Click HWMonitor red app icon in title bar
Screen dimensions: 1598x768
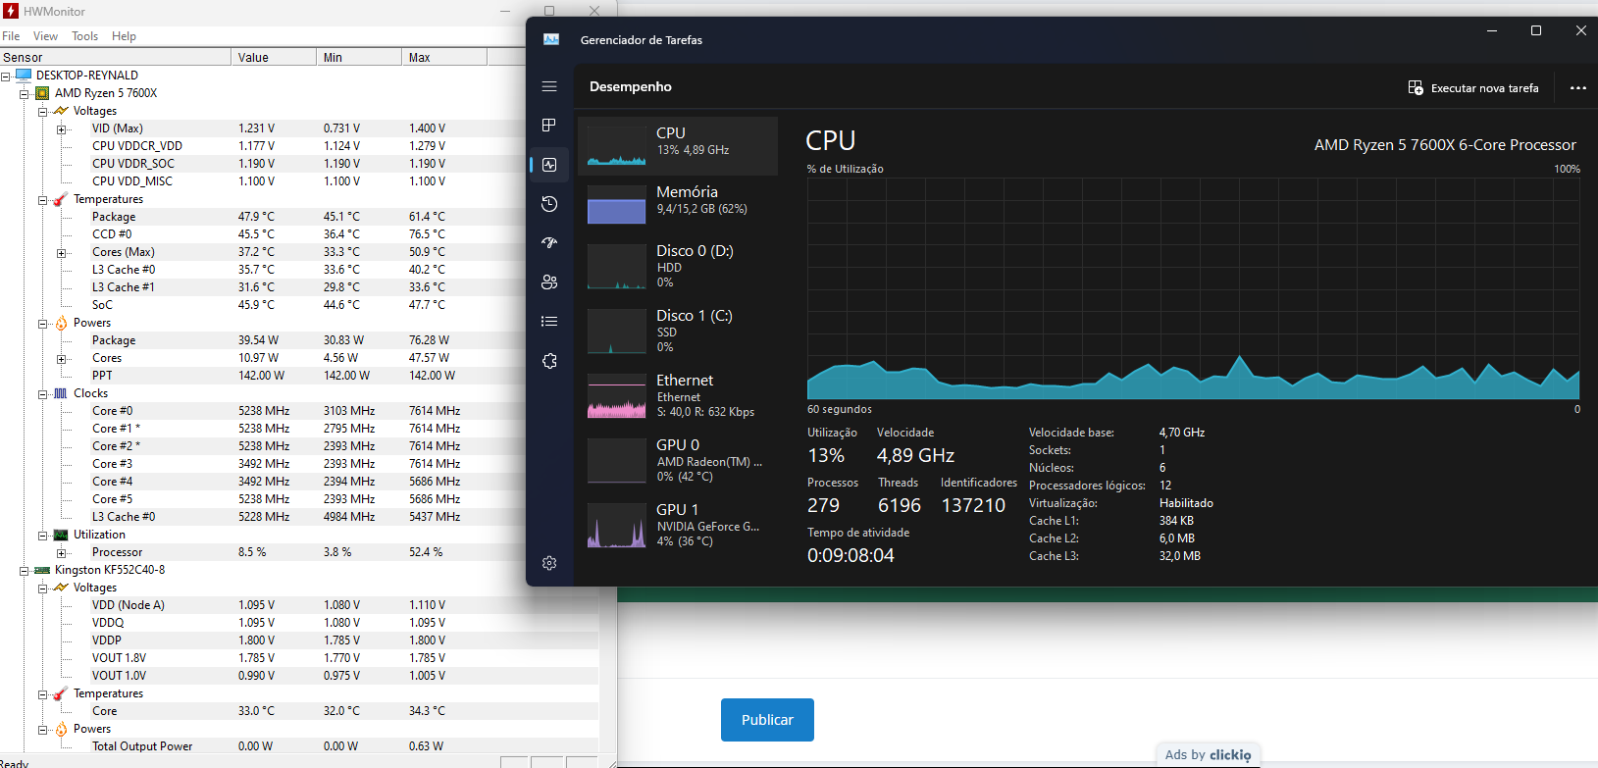coord(11,11)
